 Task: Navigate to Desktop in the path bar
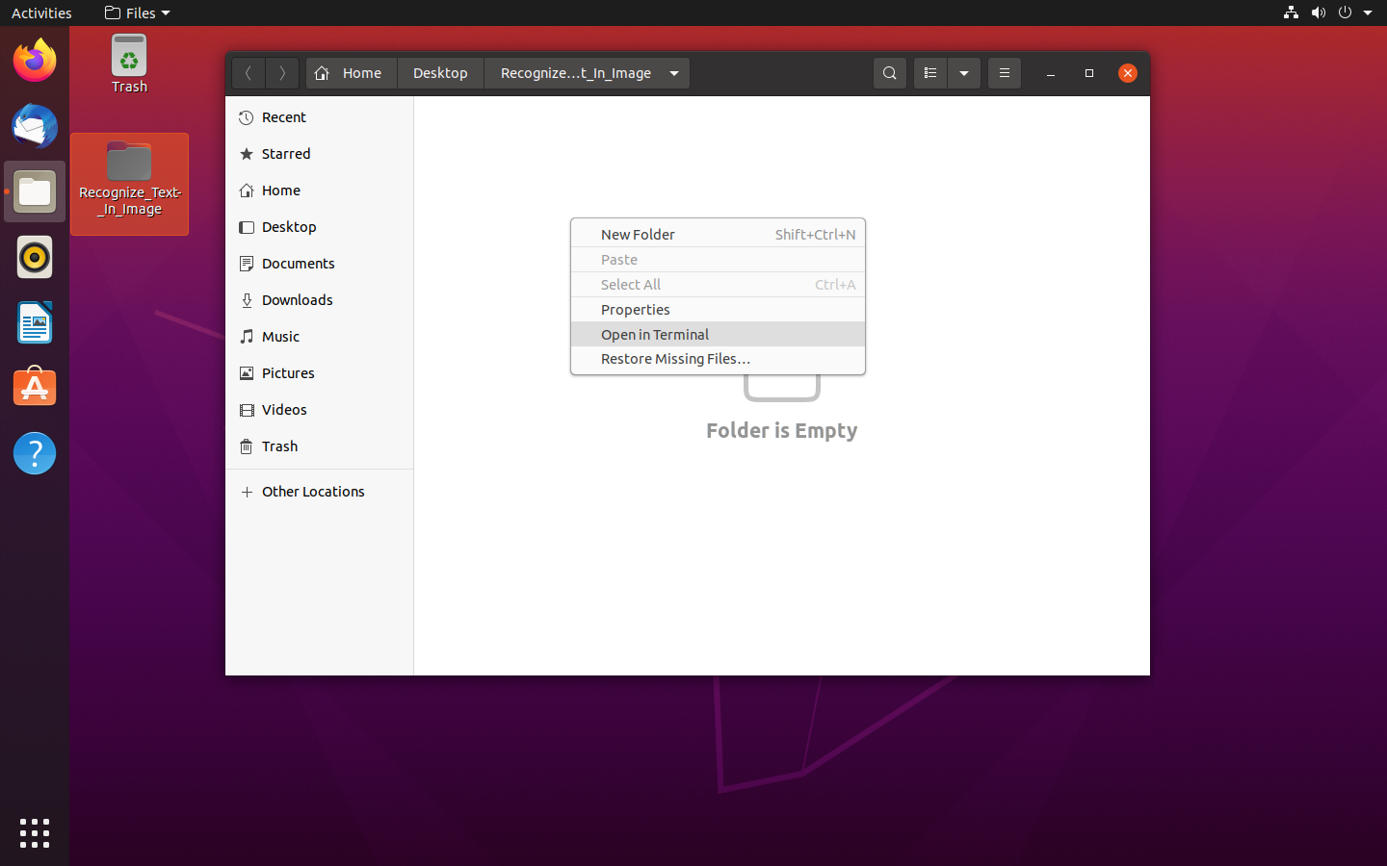[x=440, y=73]
